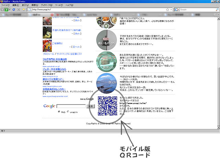Reload the page with the blue refresh icon
This screenshot has width=220, height=165.
pos(14,10)
